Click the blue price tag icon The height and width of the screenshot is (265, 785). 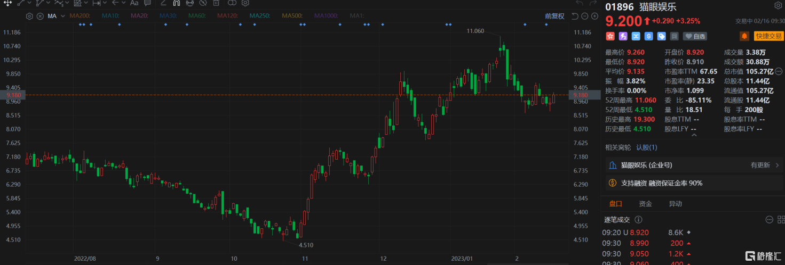tap(661, 36)
